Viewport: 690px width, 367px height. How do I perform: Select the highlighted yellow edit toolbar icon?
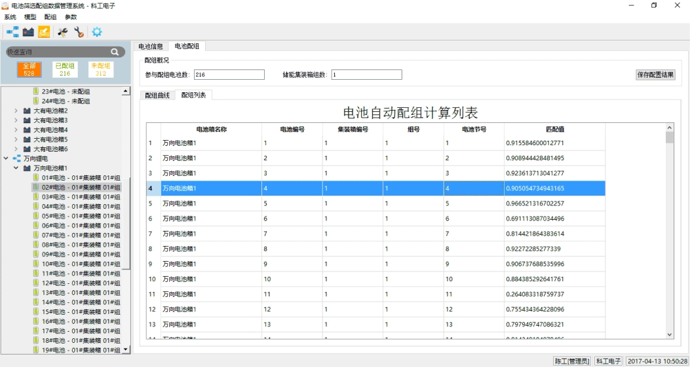(x=43, y=31)
